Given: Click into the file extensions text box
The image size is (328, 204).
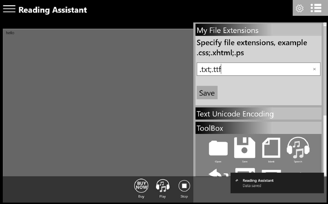Looking at the screenshot, I should pos(258,69).
